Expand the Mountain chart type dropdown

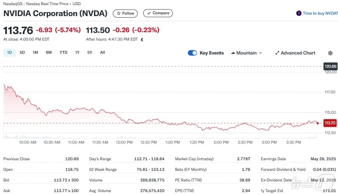point(246,53)
